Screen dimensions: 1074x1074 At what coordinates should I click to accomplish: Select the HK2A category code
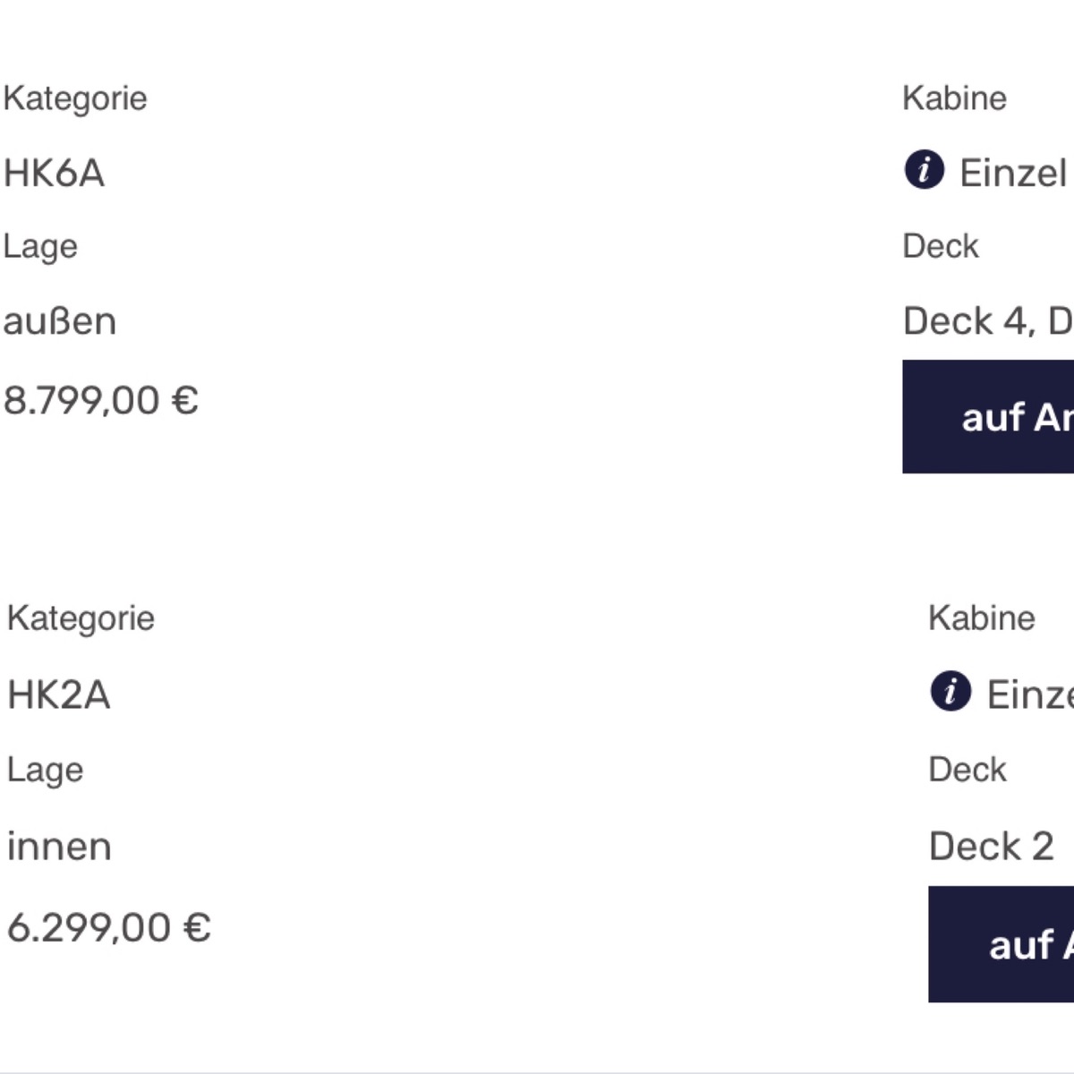(x=58, y=695)
